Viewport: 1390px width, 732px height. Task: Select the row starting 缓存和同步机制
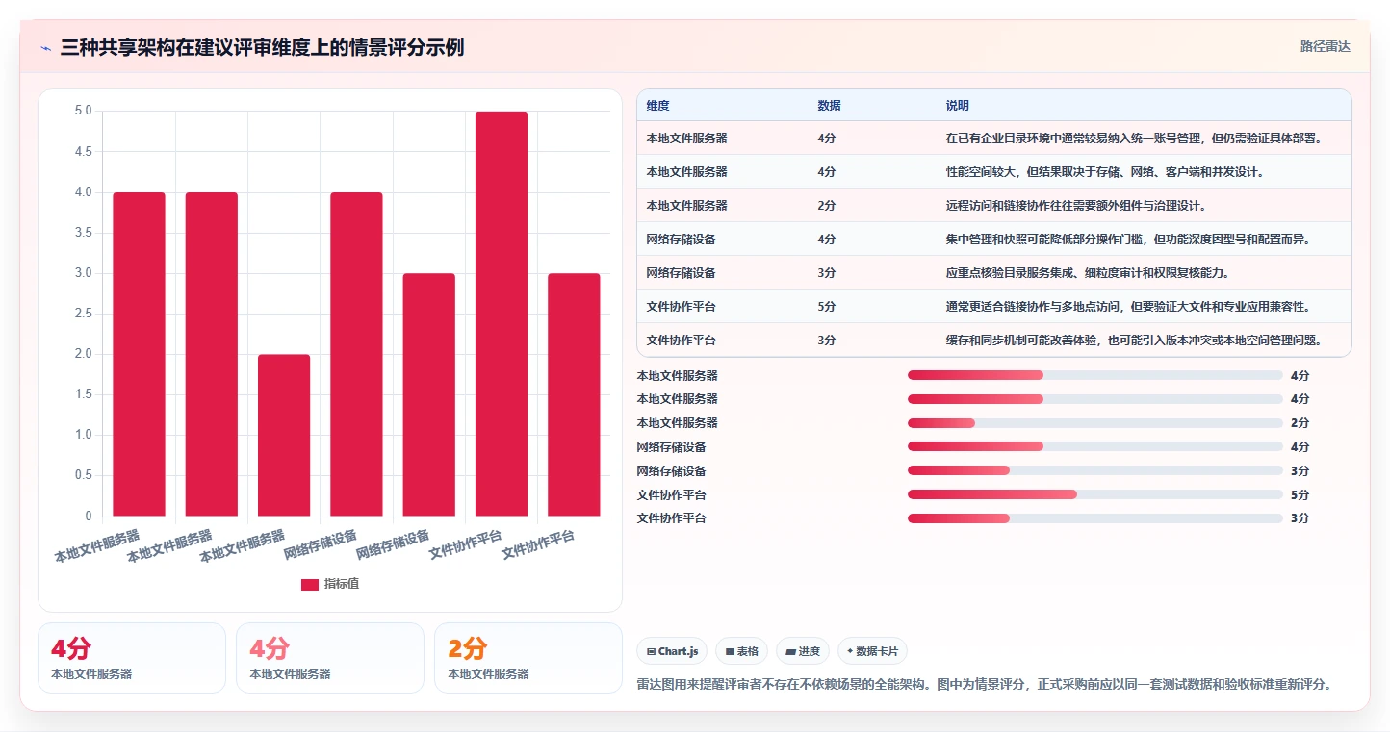[994, 340]
